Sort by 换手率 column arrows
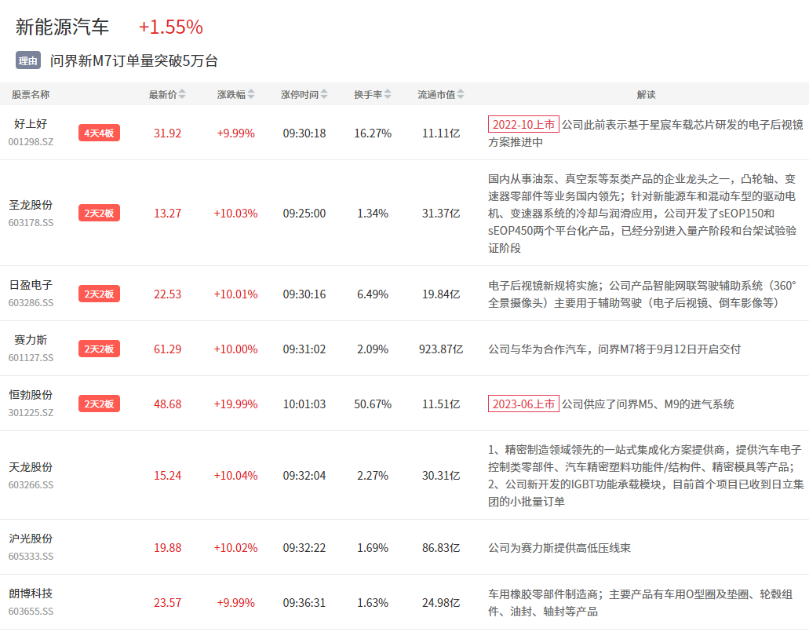This screenshot has height=632, width=809. [388, 94]
